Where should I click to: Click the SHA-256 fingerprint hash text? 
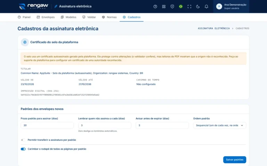pyautogui.click(x=60, y=95)
